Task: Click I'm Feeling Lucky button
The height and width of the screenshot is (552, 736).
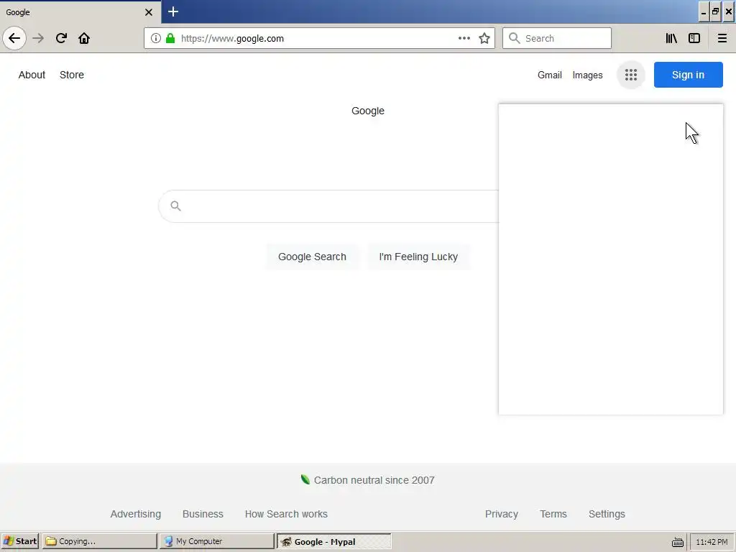Action: click(418, 257)
